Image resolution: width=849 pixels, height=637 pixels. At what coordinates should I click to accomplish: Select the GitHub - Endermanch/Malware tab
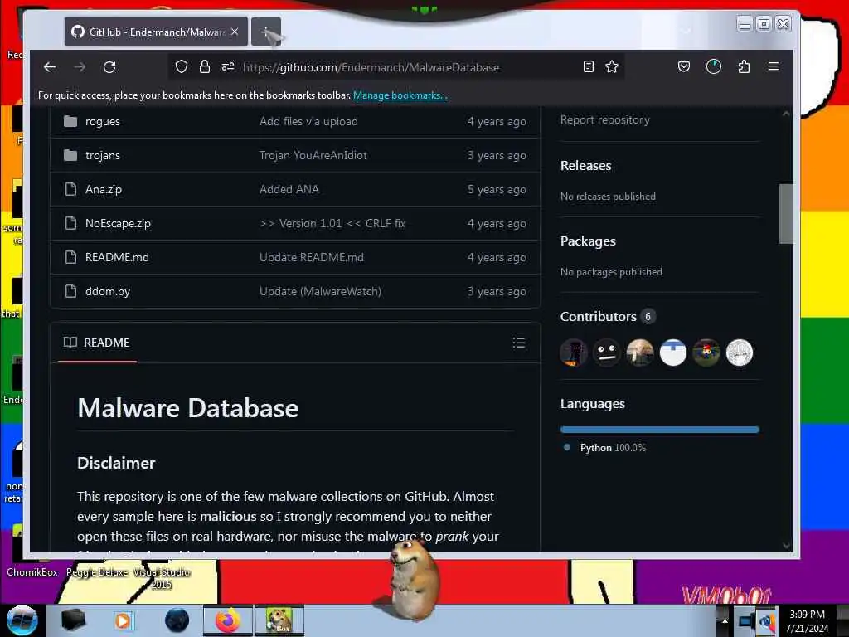[x=156, y=32]
